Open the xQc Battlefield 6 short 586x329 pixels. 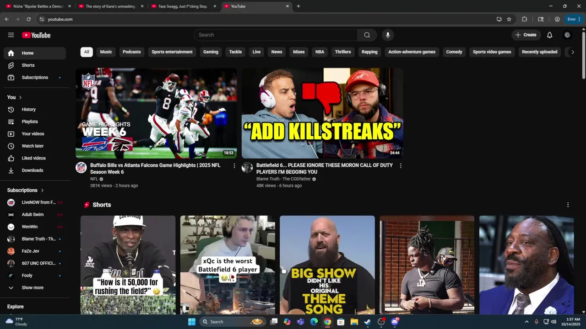pyautogui.click(x=228, y=265)
